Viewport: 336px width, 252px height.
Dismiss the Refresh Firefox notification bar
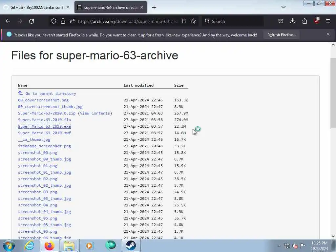[328, 34]
